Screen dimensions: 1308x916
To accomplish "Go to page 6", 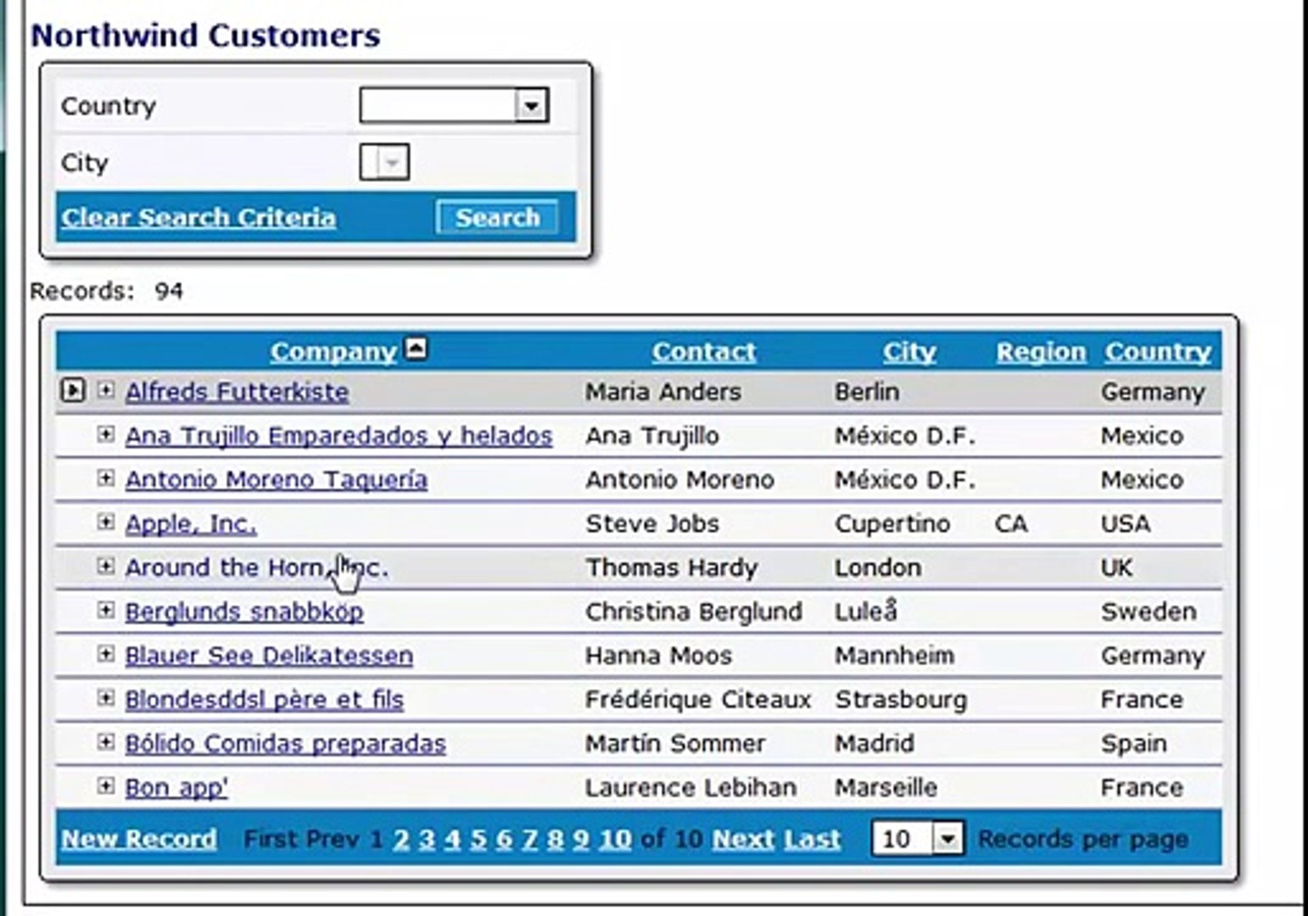I will pyautogui.click(x=504, y=839).
